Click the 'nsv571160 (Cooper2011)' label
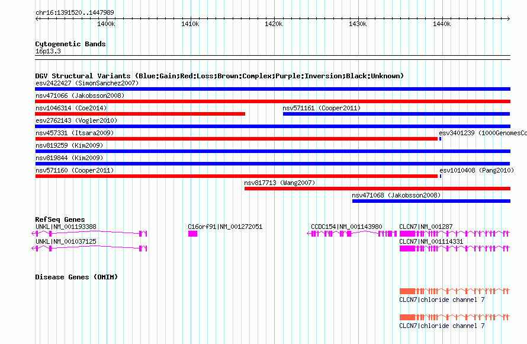The height and width of the screenshot is (344, 527). 75,170
